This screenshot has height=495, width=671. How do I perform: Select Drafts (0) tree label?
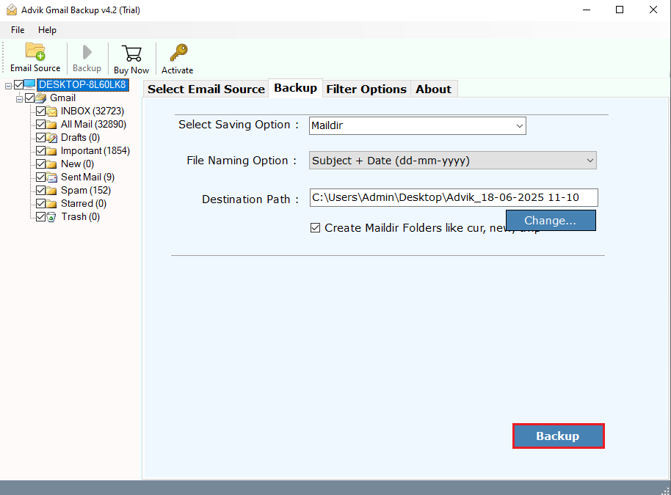click(x=80, y=138)
